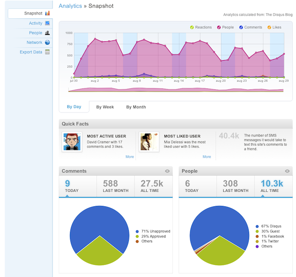Click the Activity chart icon in sidebar
This screenshot has width=296, height=277.
47,23
